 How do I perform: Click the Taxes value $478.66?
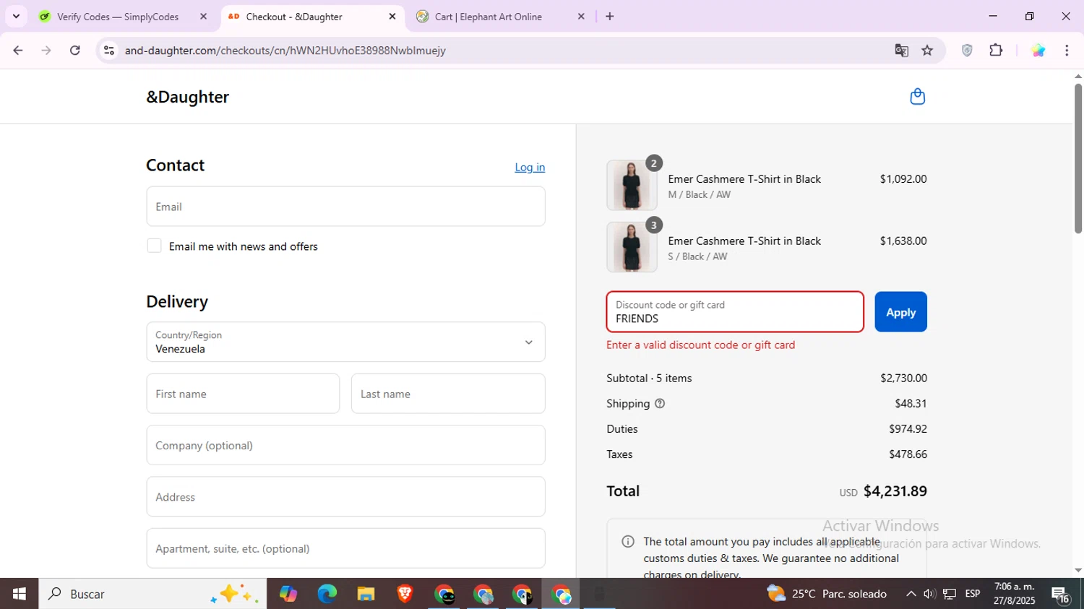click(x=908, y=454)
